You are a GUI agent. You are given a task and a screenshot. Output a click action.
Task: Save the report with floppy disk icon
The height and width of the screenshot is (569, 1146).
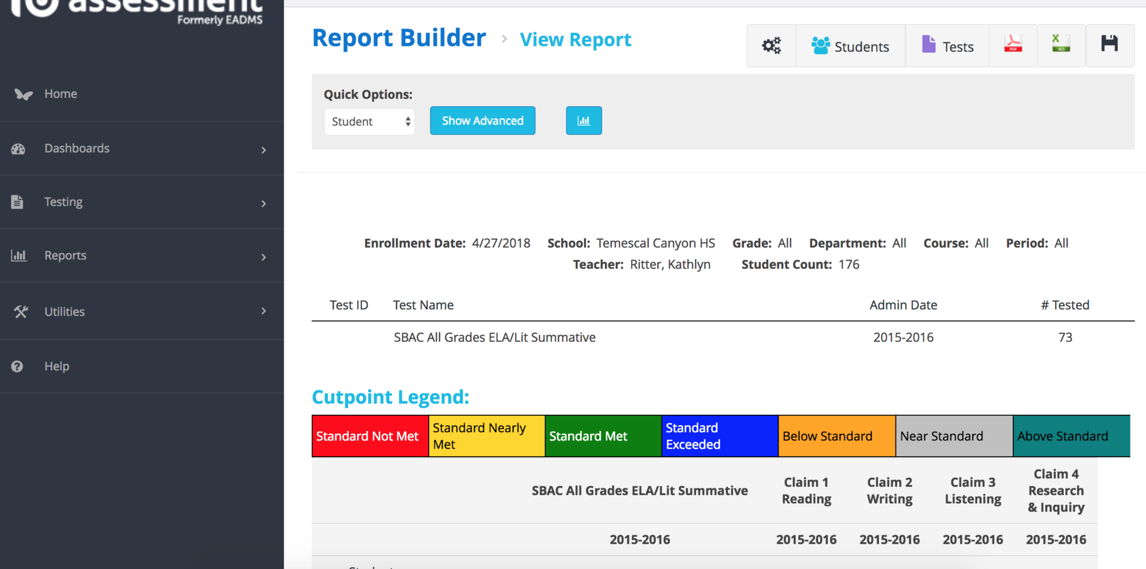(1109, 45)
